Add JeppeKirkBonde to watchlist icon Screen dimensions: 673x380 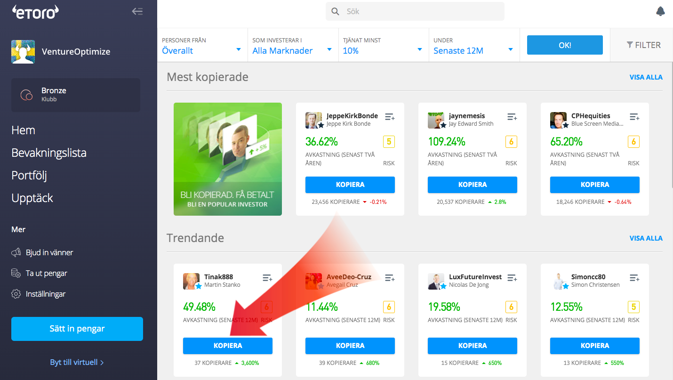coord(389,117)
